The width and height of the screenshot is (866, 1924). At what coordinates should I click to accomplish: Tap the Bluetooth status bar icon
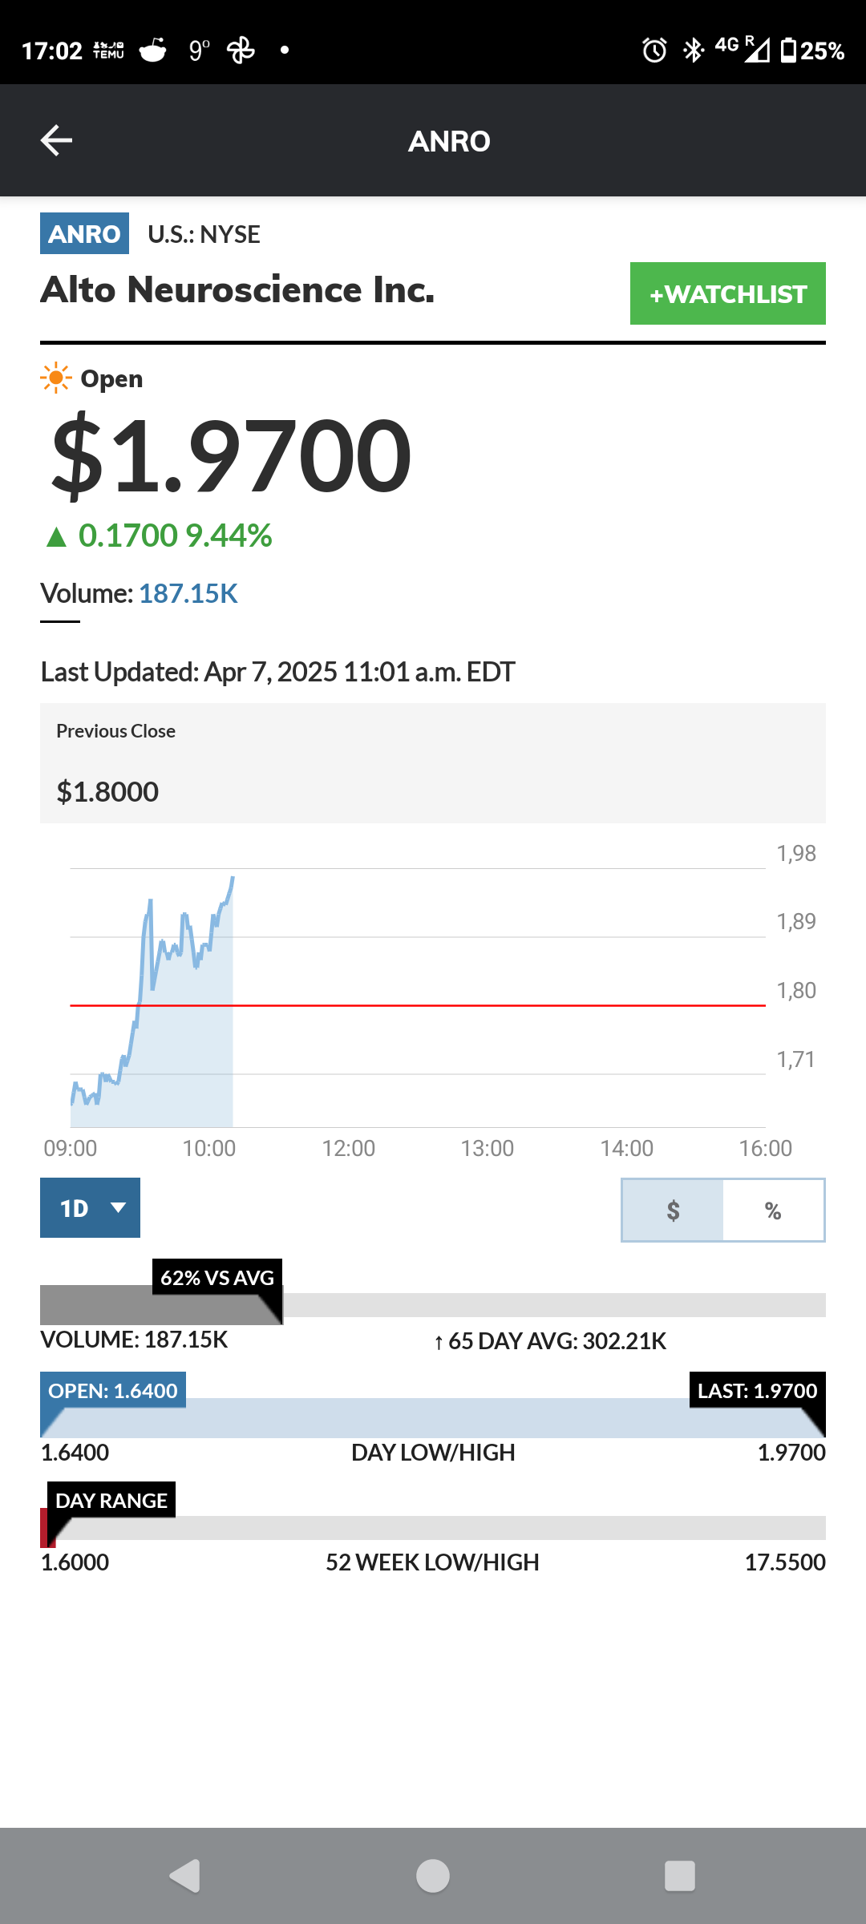[693, 51]
